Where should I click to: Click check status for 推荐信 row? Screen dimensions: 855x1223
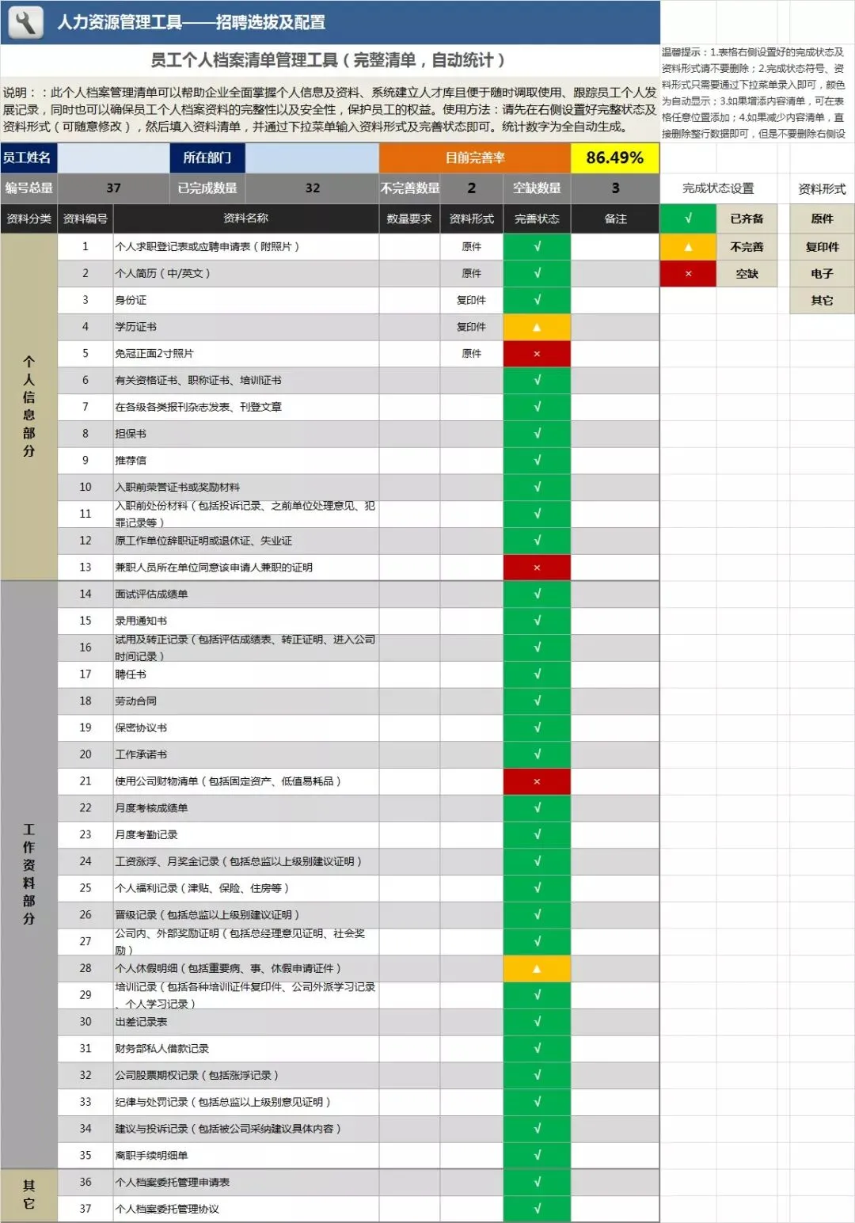pyautogui.click(x=537, y=461)
